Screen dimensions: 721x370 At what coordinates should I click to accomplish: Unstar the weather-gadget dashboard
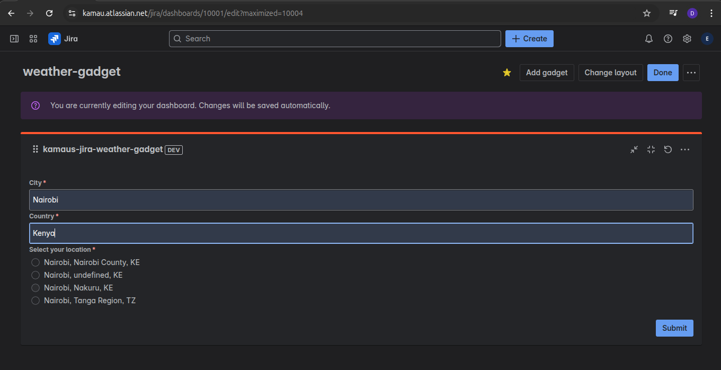point(507,73)
